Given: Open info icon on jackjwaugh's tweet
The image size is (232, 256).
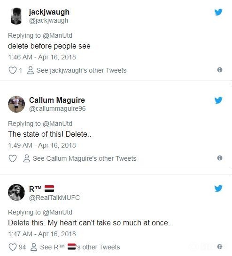Looking at the screenshot, I should [220, 70].
